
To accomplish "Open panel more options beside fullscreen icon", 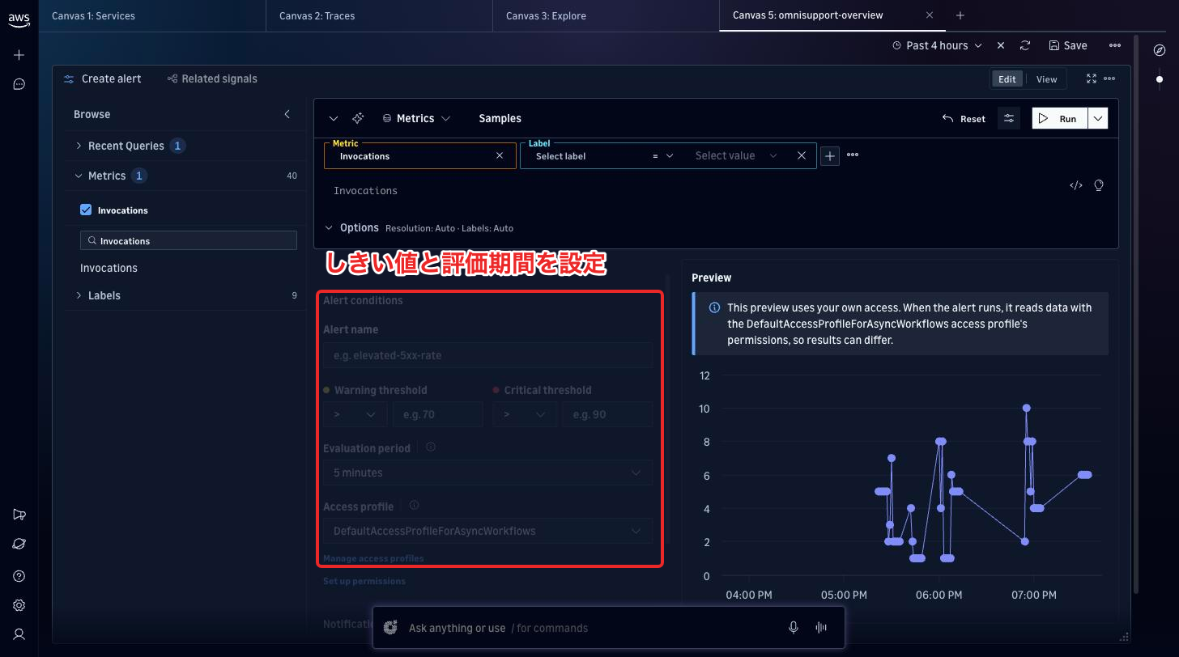I will click(1109, 78).
